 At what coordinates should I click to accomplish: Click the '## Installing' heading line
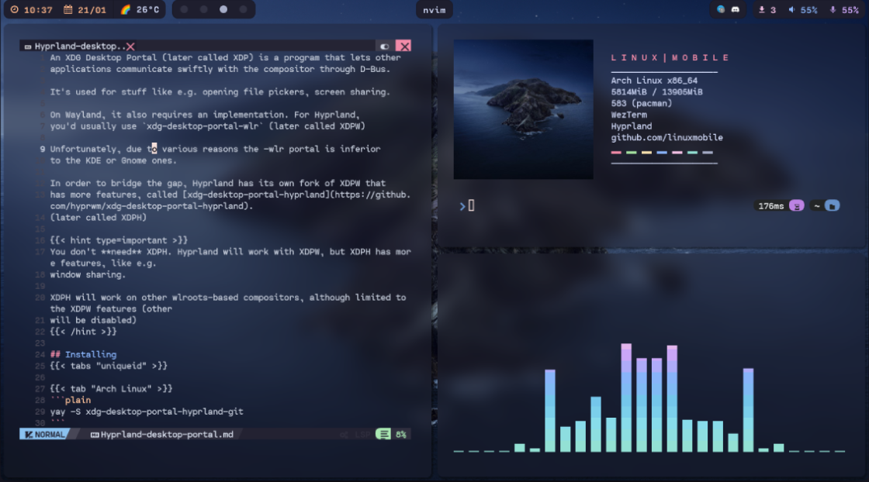click(83, 355)
